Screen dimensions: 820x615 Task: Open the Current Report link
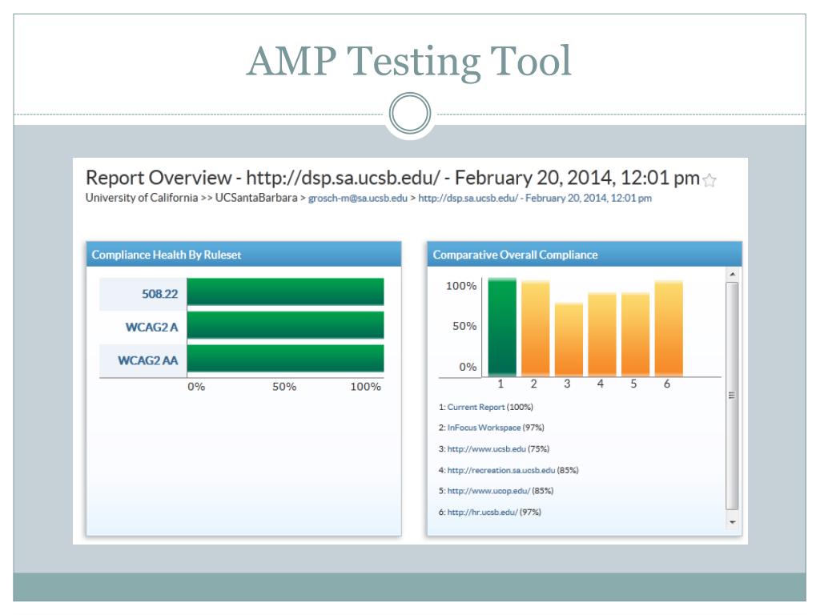476,407
